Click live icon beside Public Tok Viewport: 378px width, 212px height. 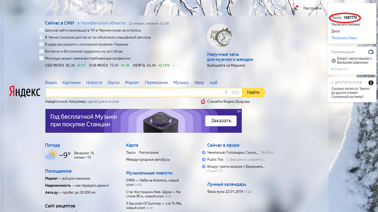tap(204, 160)
